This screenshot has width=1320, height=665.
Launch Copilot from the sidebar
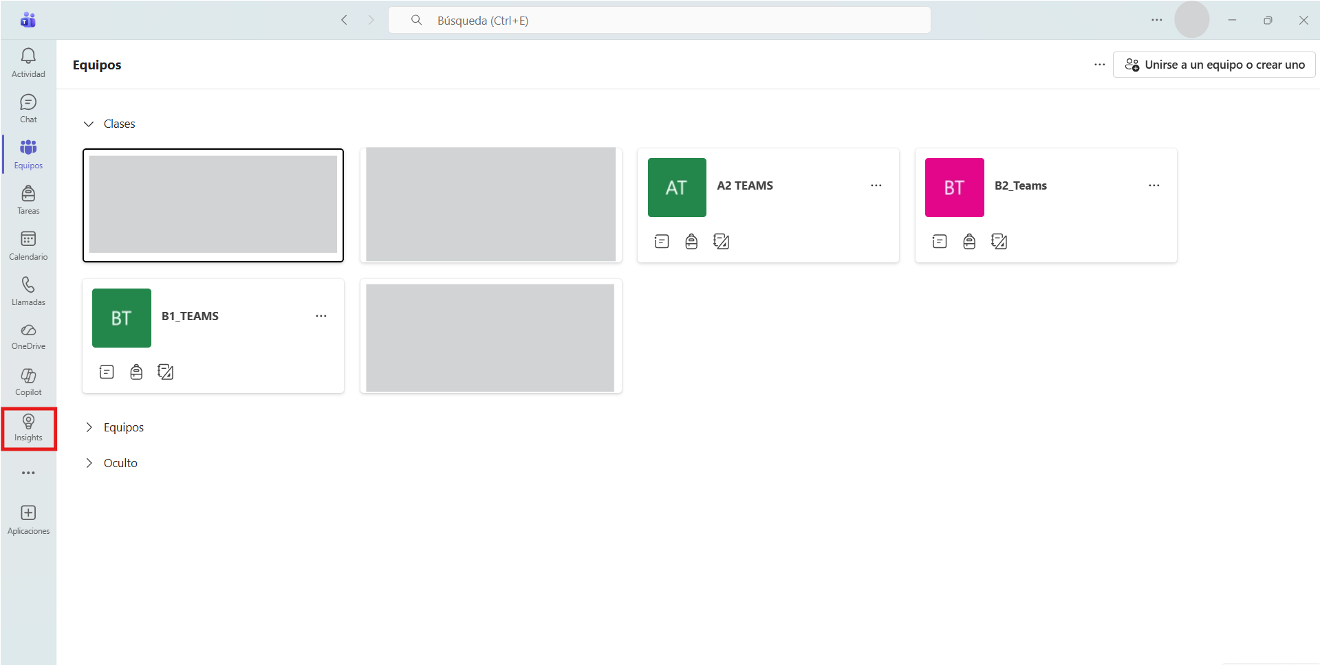tap(28, 382)
